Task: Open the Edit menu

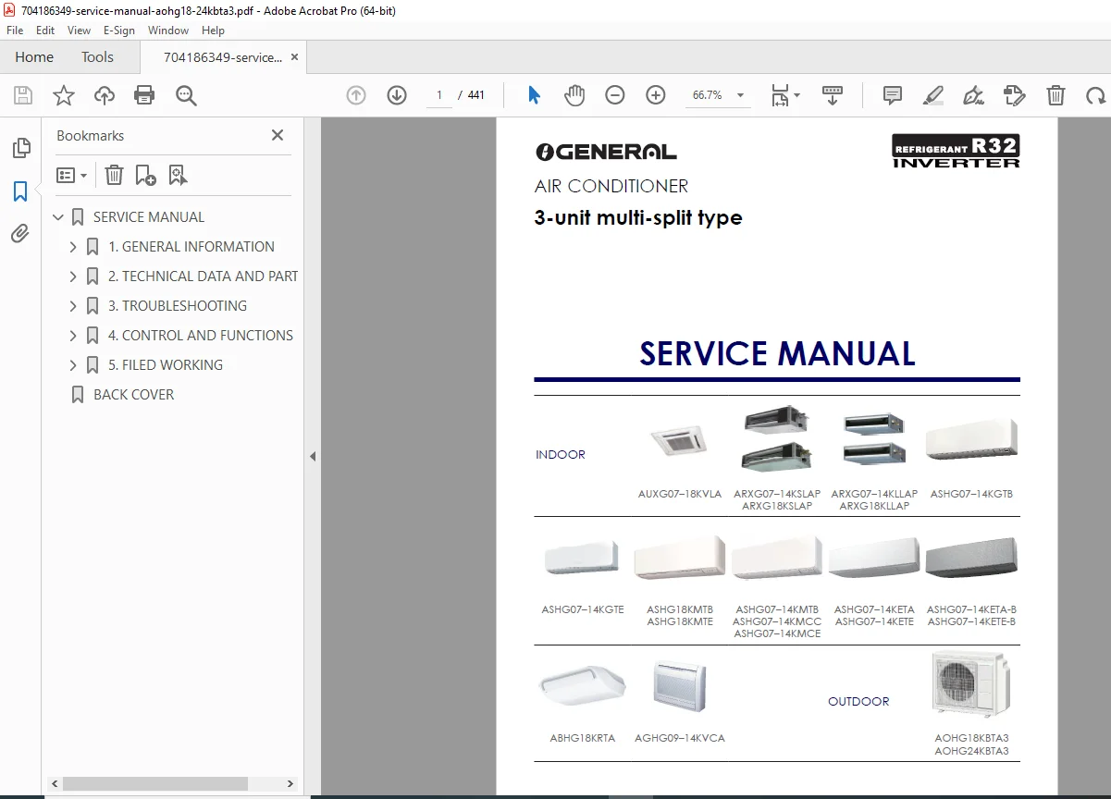Action: [x=45, y=31]
